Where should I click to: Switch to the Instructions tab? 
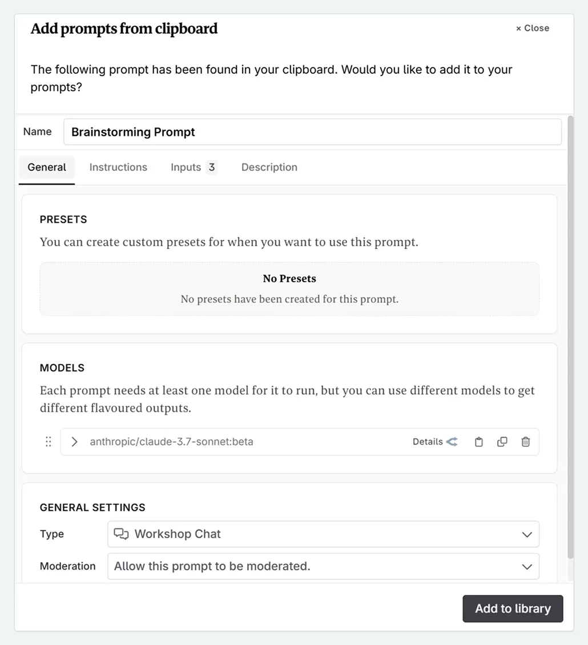tap(118, 167)
